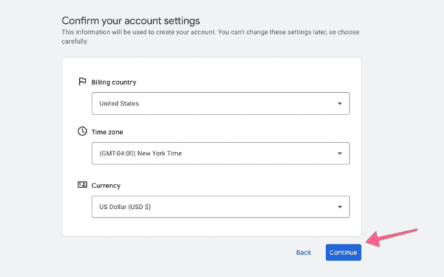Click the pink arrow annotation pointing at Continue
Screen dimensions: 444x277
coord(391,237)
